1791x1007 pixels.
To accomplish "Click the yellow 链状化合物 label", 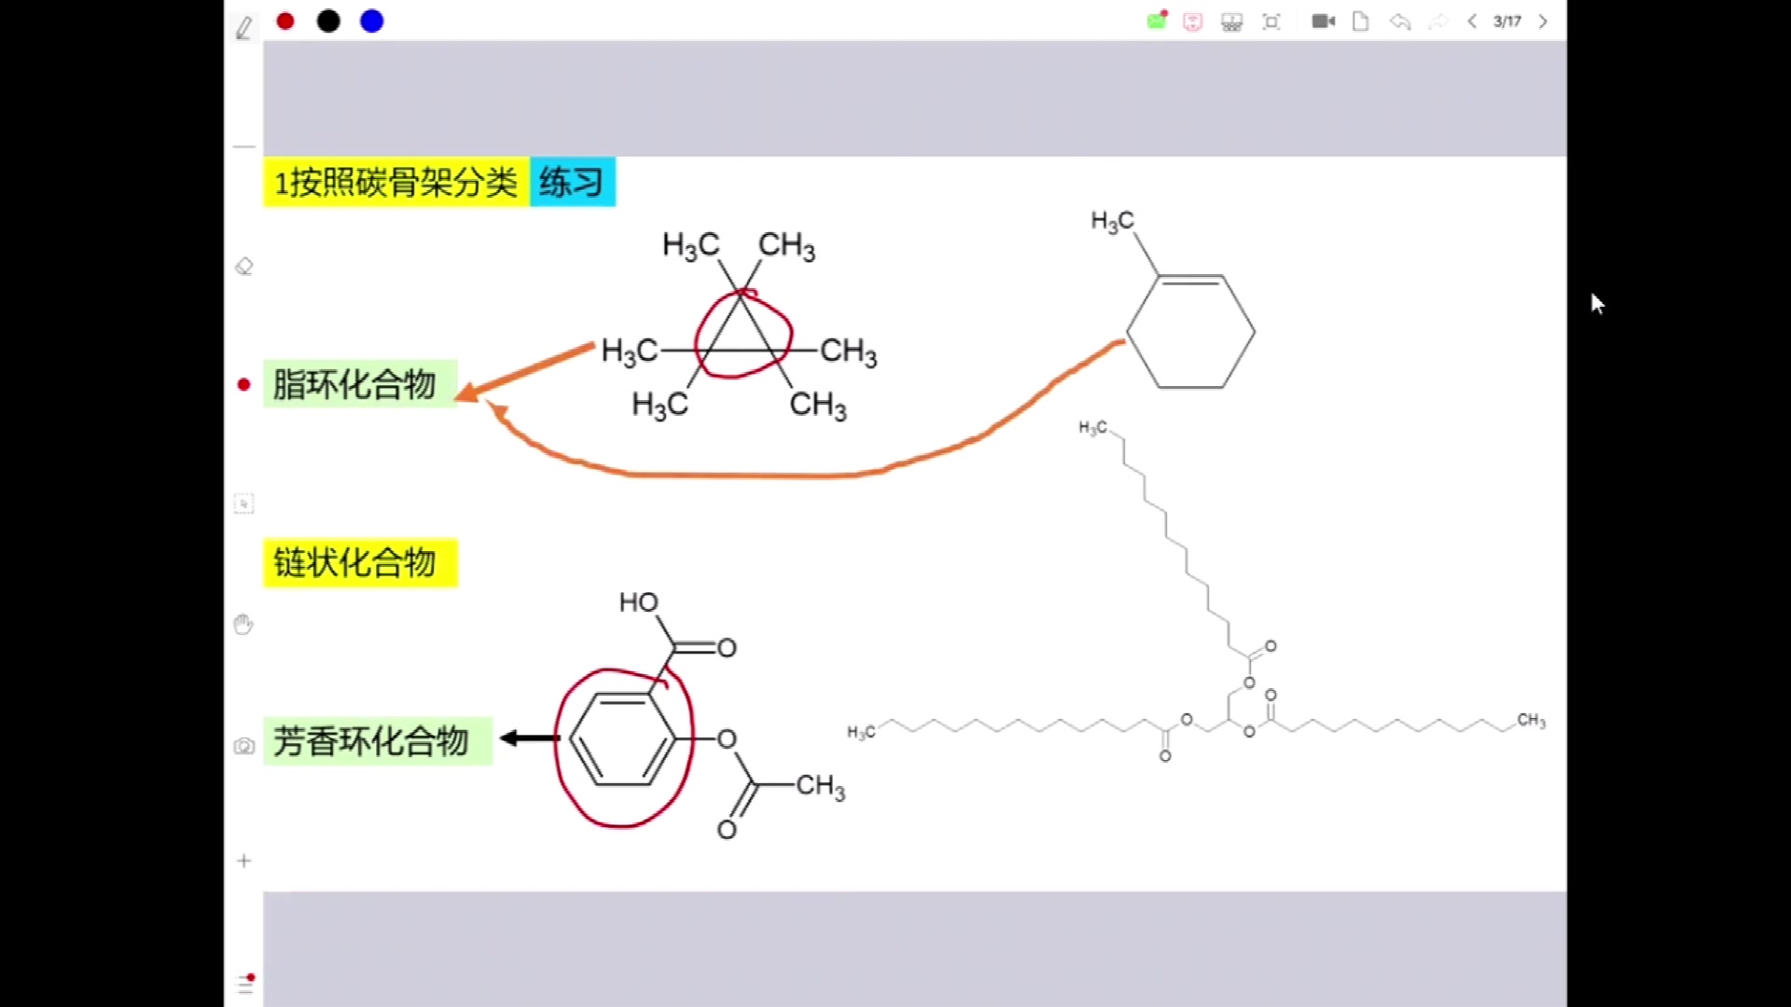I will 360,562.
